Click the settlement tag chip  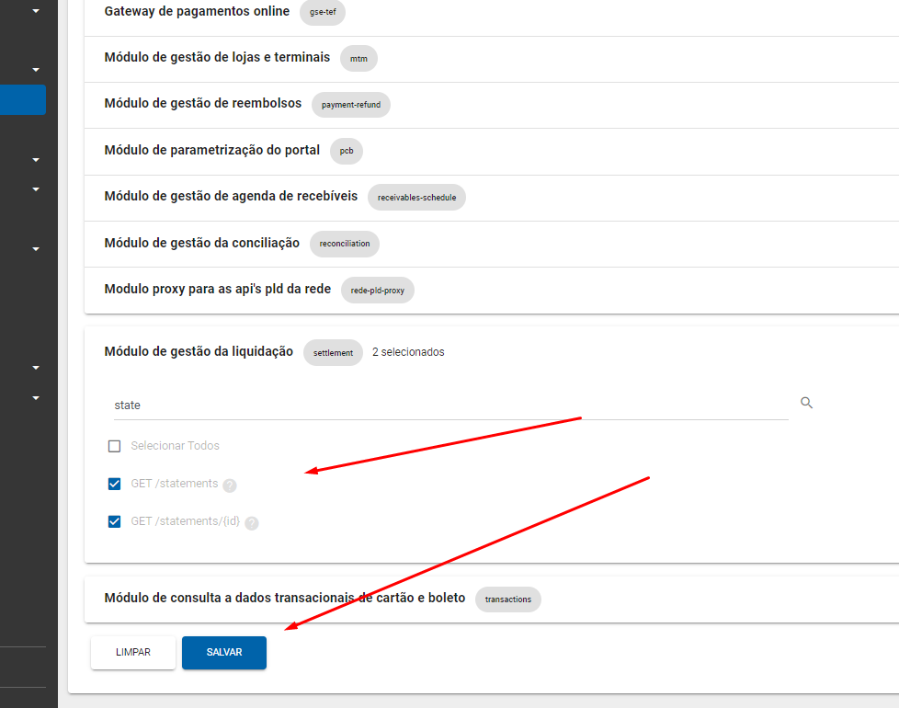tap(333, 352)
